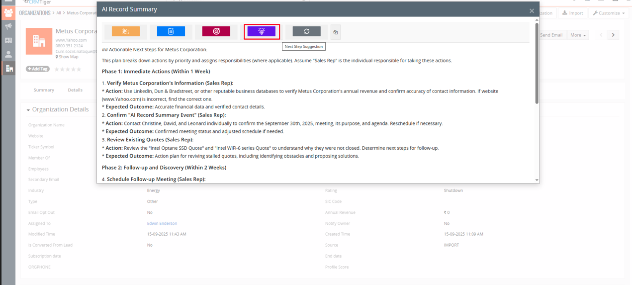
Task: Open the More dropdown menu
Action: click(578, 35)
